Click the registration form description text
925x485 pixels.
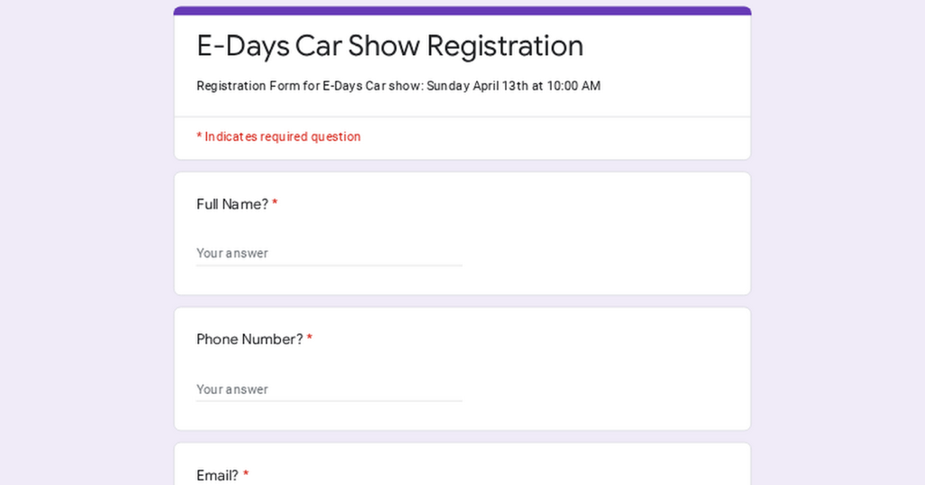point(397,87)
